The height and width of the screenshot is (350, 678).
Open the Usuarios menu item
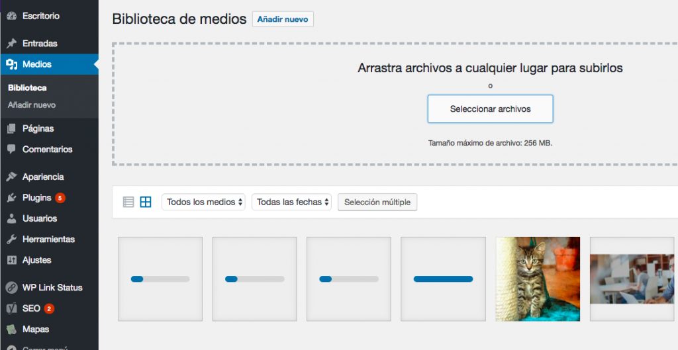pos(49,218)
